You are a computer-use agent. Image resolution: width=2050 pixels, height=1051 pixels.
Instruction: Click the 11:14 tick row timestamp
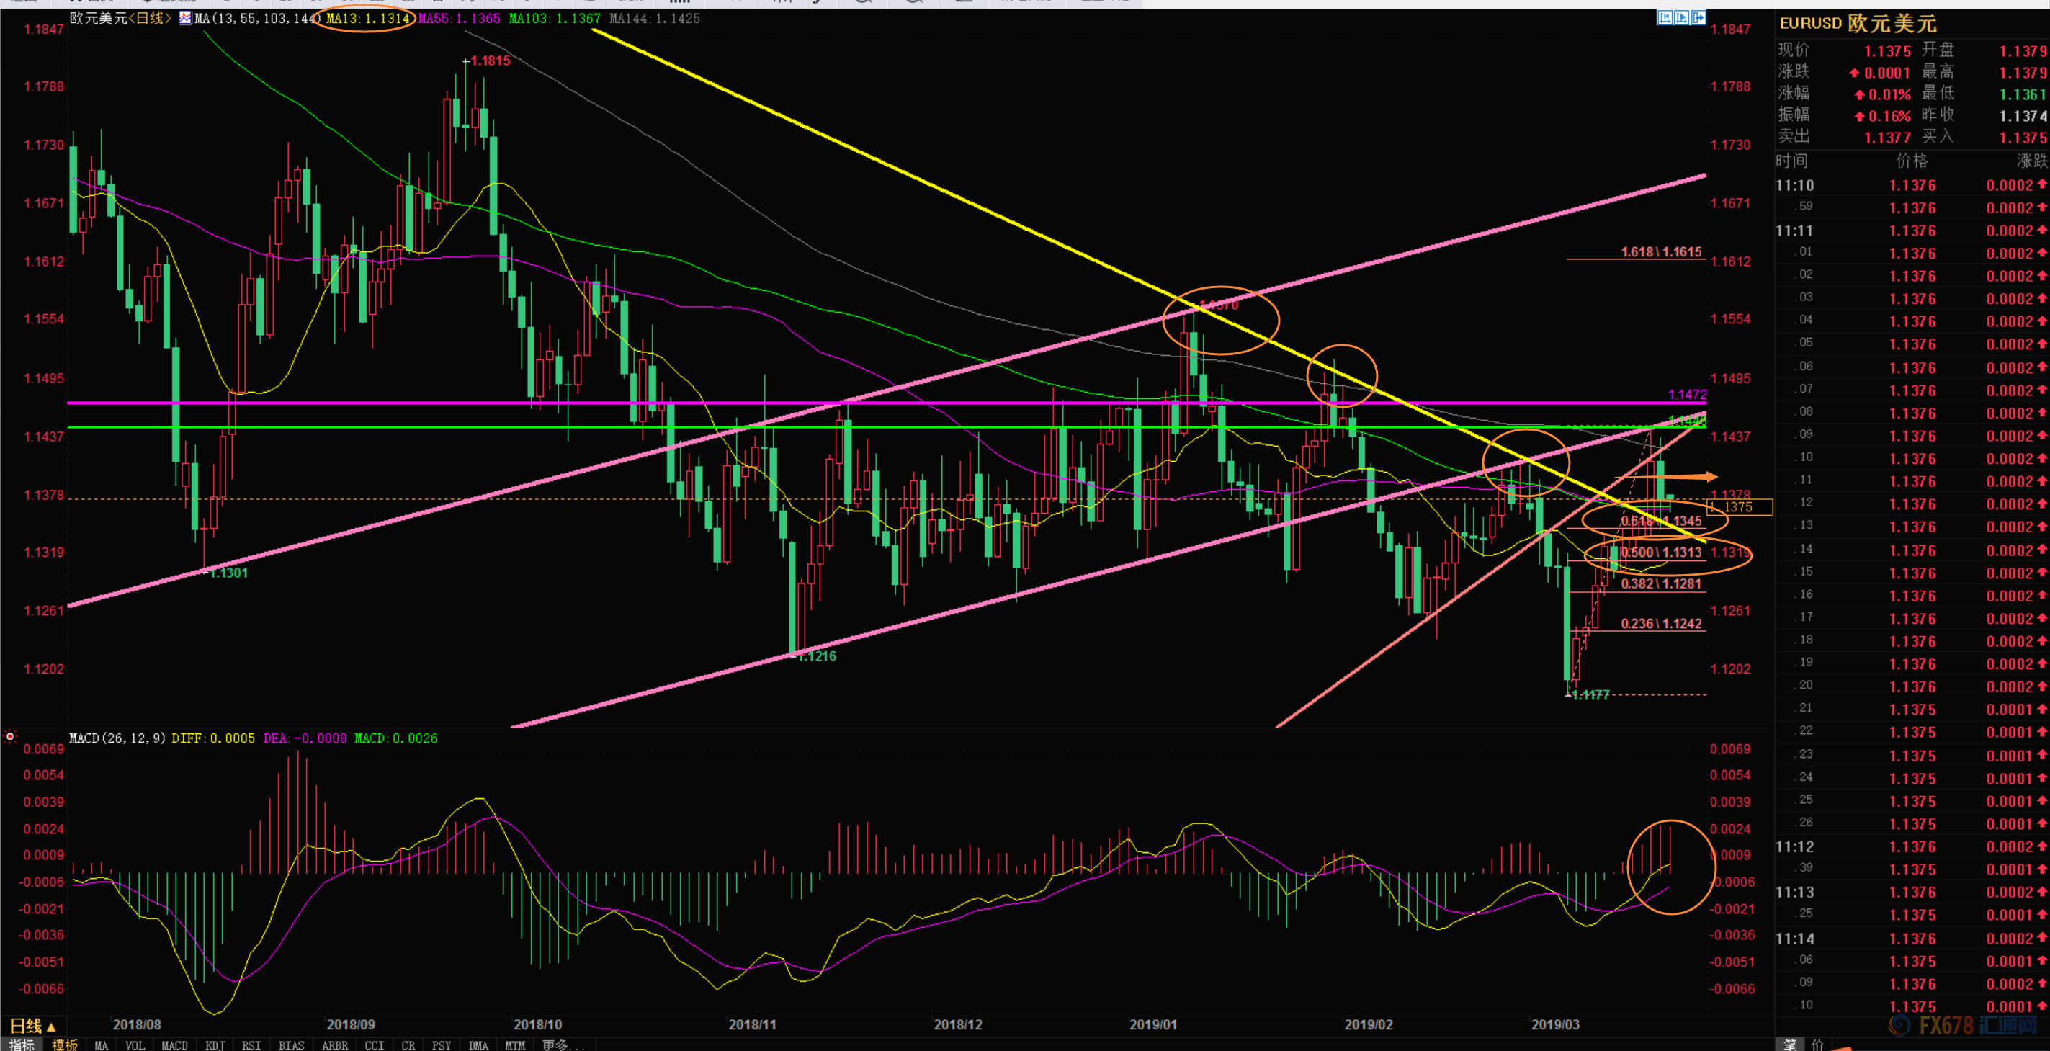coord(1794,938)
